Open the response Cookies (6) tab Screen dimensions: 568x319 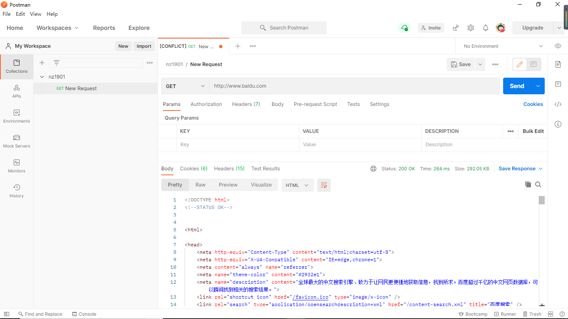pos(194,169)
